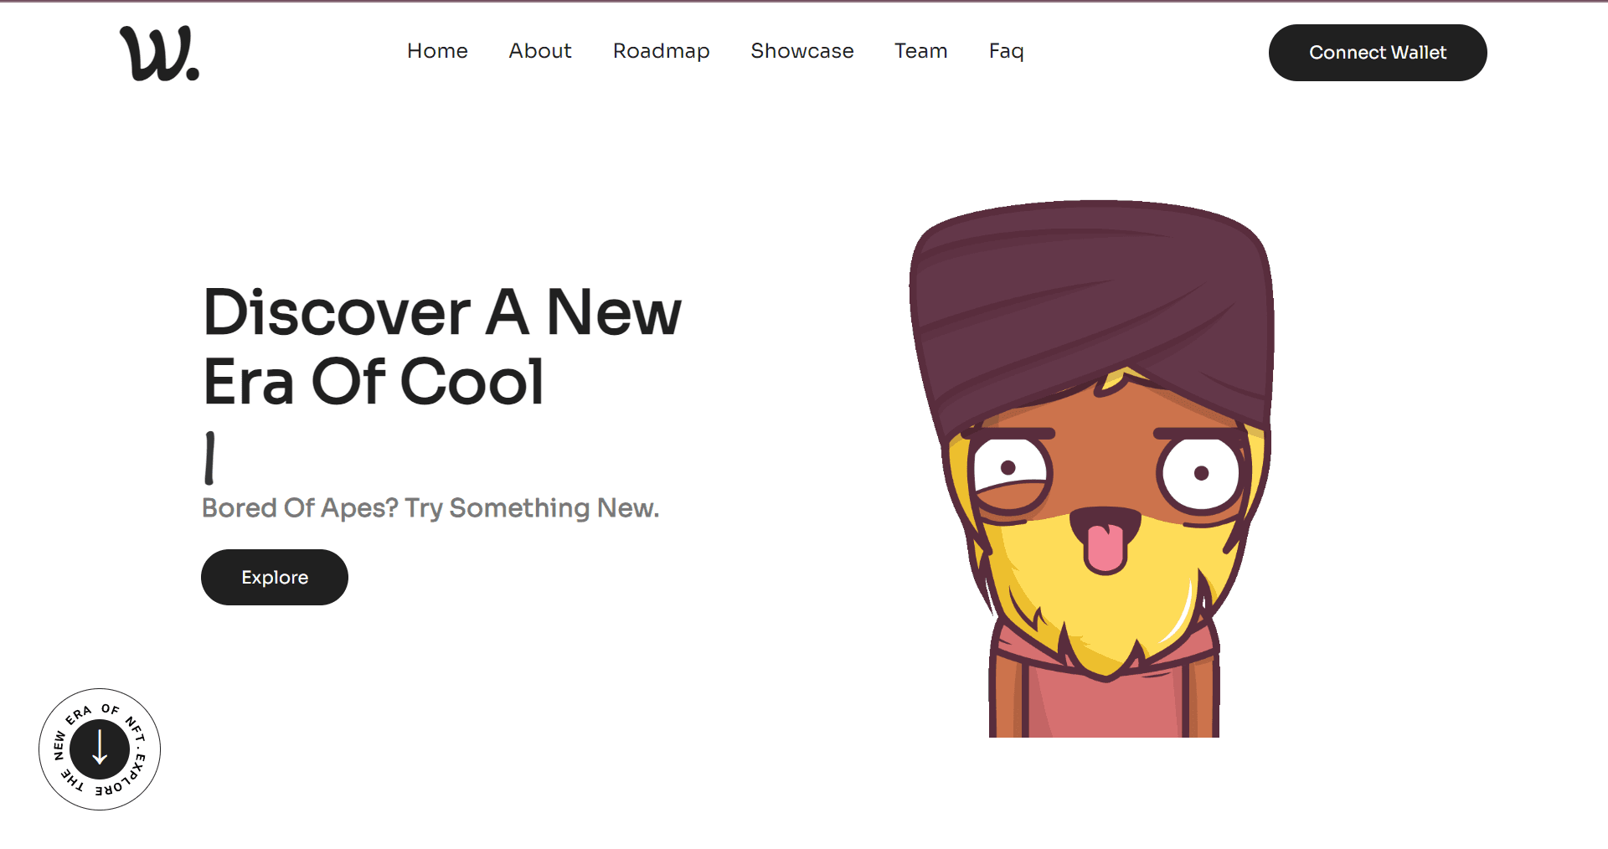Click the rotating 'New Era of NFT' ring text

tap(100, 749)
